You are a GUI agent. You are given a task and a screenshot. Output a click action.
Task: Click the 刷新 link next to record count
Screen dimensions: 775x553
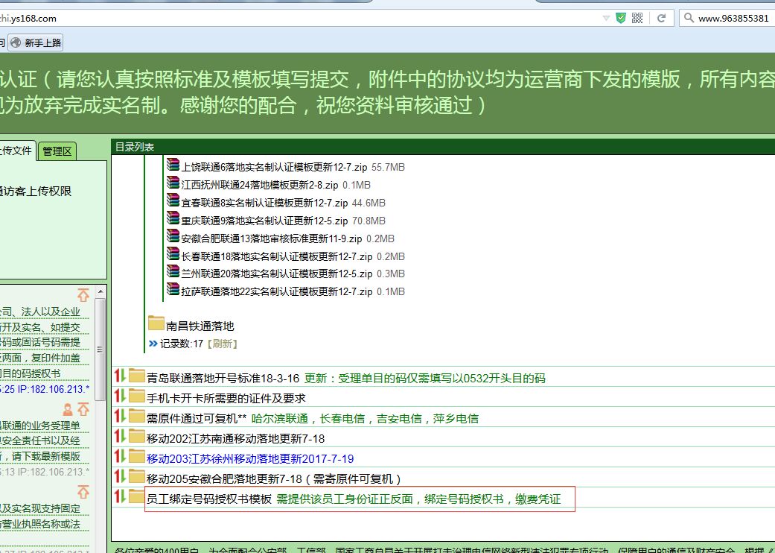[x=224, y=344]
